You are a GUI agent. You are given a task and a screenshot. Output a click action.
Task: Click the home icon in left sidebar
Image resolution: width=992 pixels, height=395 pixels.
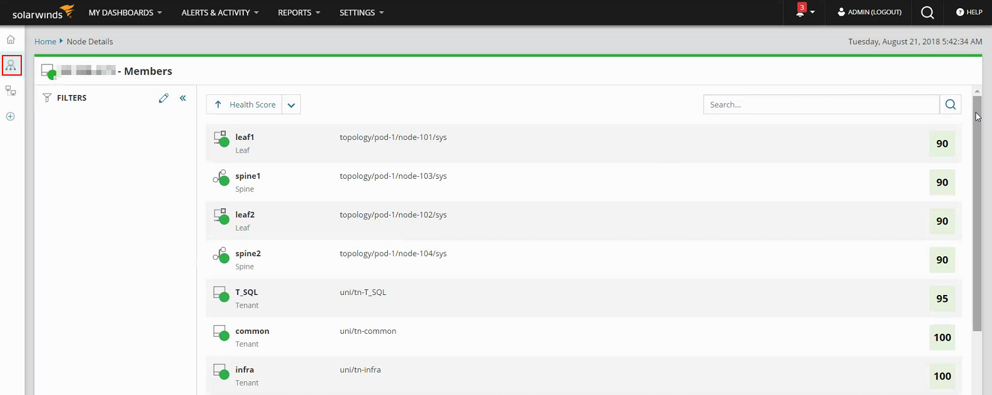(x=11, y=39)
